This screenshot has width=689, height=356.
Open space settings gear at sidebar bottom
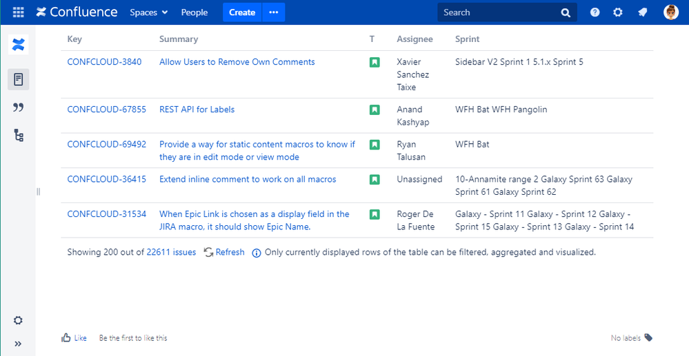19,320
